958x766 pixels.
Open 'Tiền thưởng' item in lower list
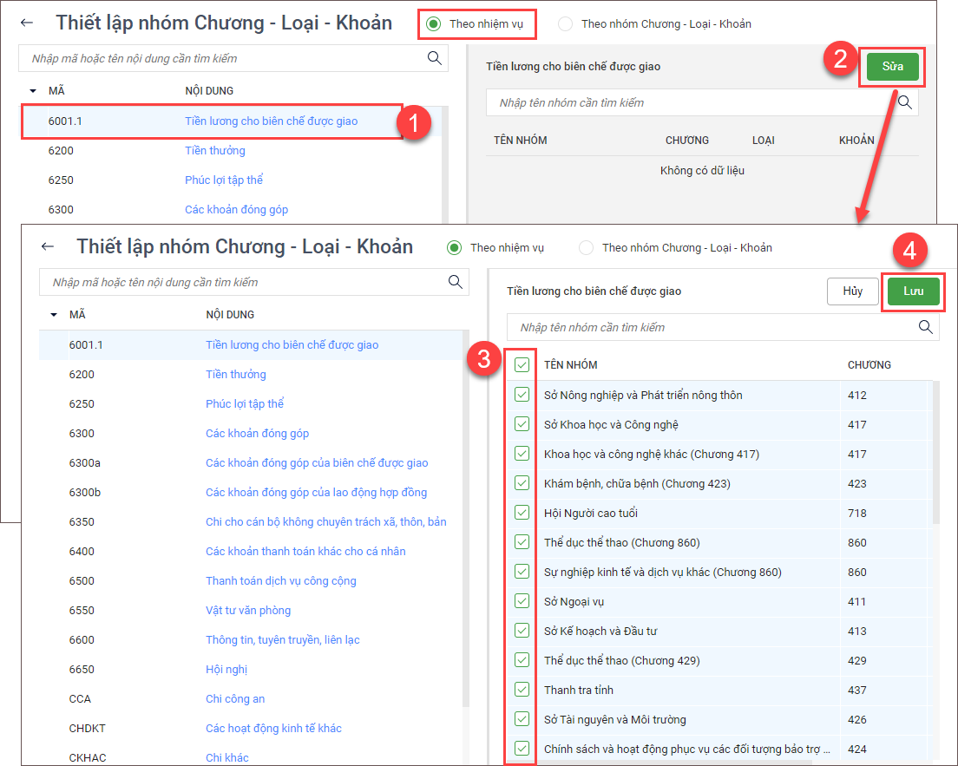235,375
